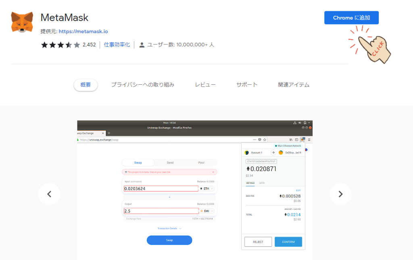413x260 pixels.
Task: Click the Output field showing 2.5
Action: (161, 211)
